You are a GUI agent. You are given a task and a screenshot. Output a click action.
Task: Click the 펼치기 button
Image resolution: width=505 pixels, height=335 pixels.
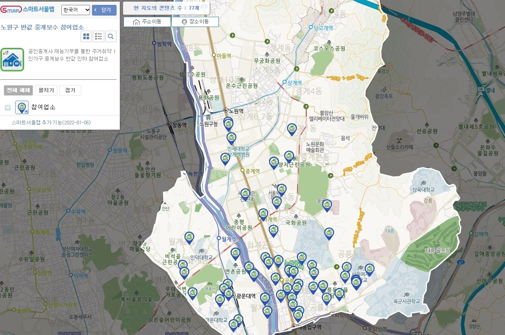coord(46,90)
